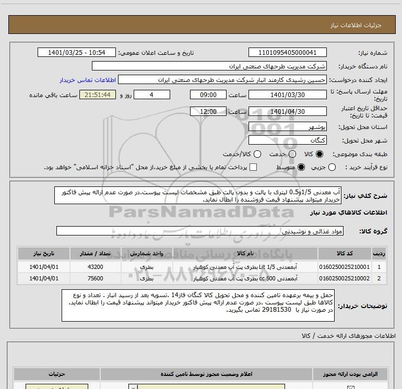Click response deadline date 1401/03/30
The height and width of the screenshot is (389, 402).
tap(287, 95)
